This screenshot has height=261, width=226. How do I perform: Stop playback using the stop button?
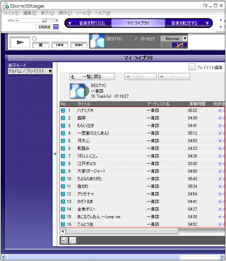40,45
